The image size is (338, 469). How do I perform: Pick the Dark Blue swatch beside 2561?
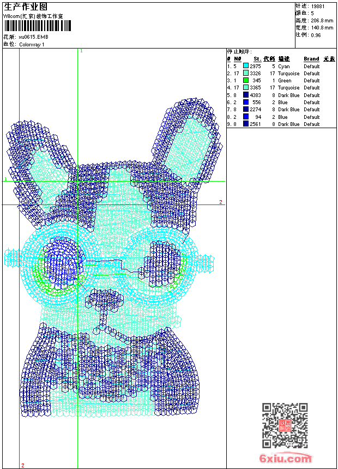coord(246,124)
